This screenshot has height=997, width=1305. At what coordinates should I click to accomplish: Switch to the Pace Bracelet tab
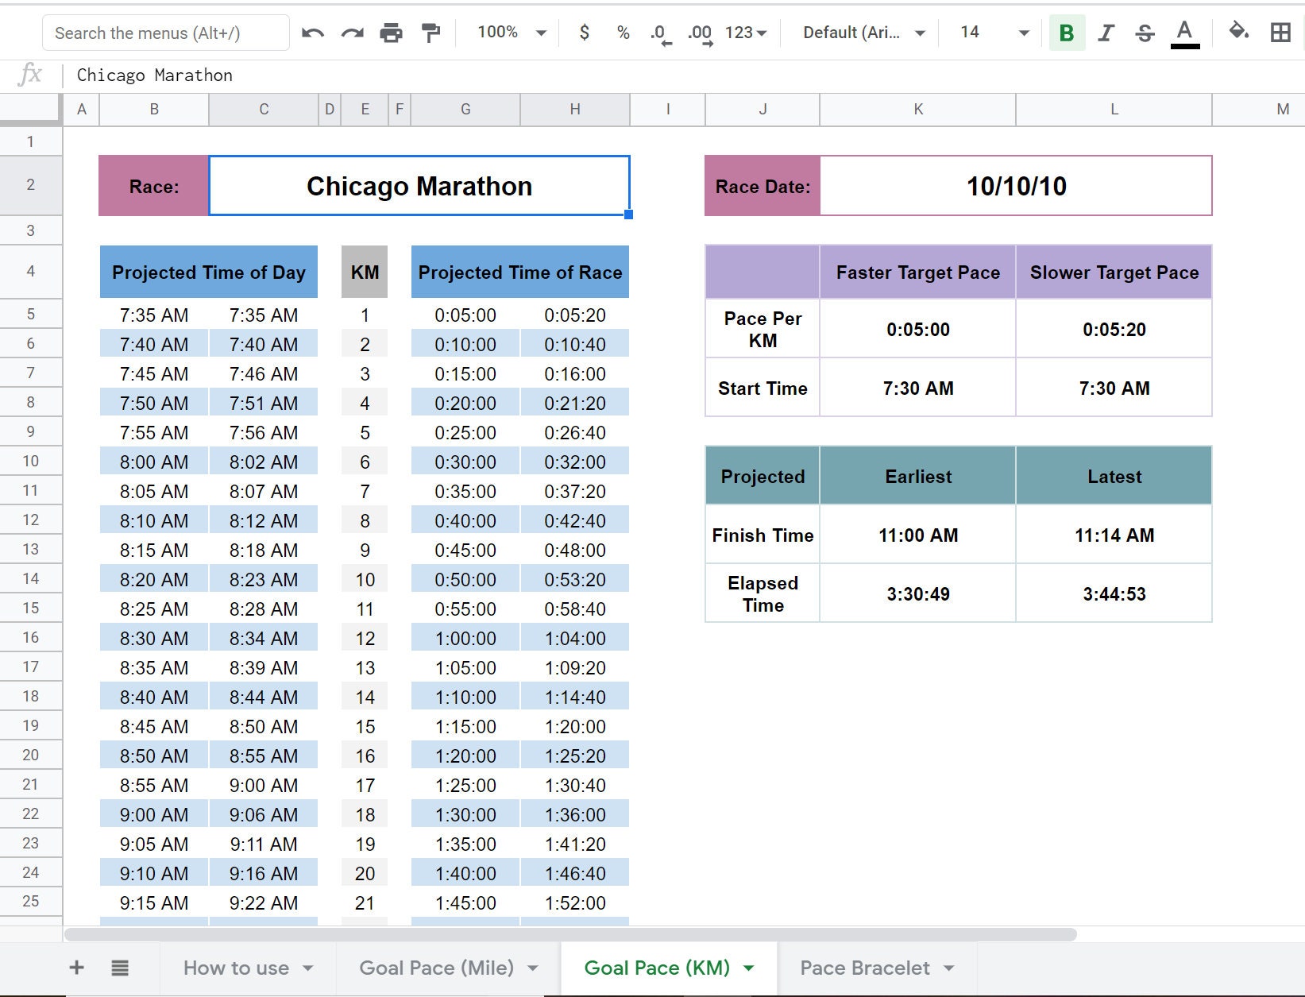tap(864, 968)
